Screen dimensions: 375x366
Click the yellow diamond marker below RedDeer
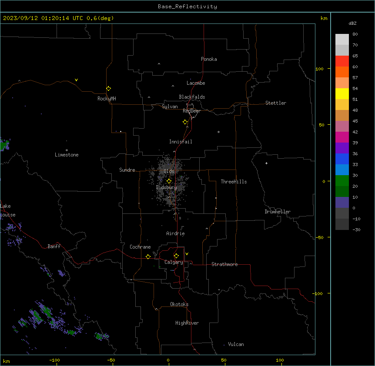185,122
